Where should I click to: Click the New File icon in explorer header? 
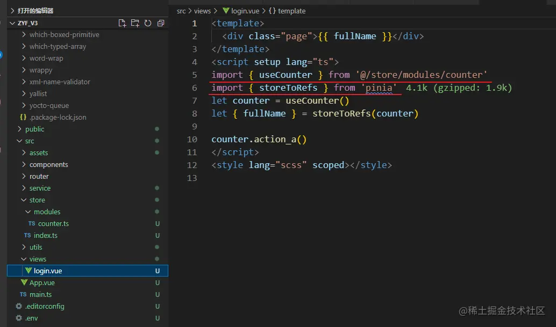122,23
